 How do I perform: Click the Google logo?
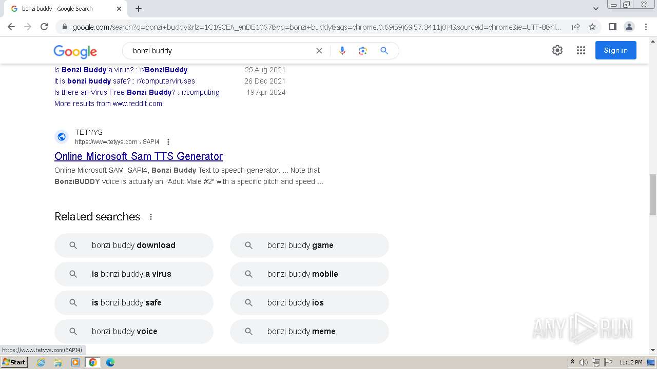[75, 51]
